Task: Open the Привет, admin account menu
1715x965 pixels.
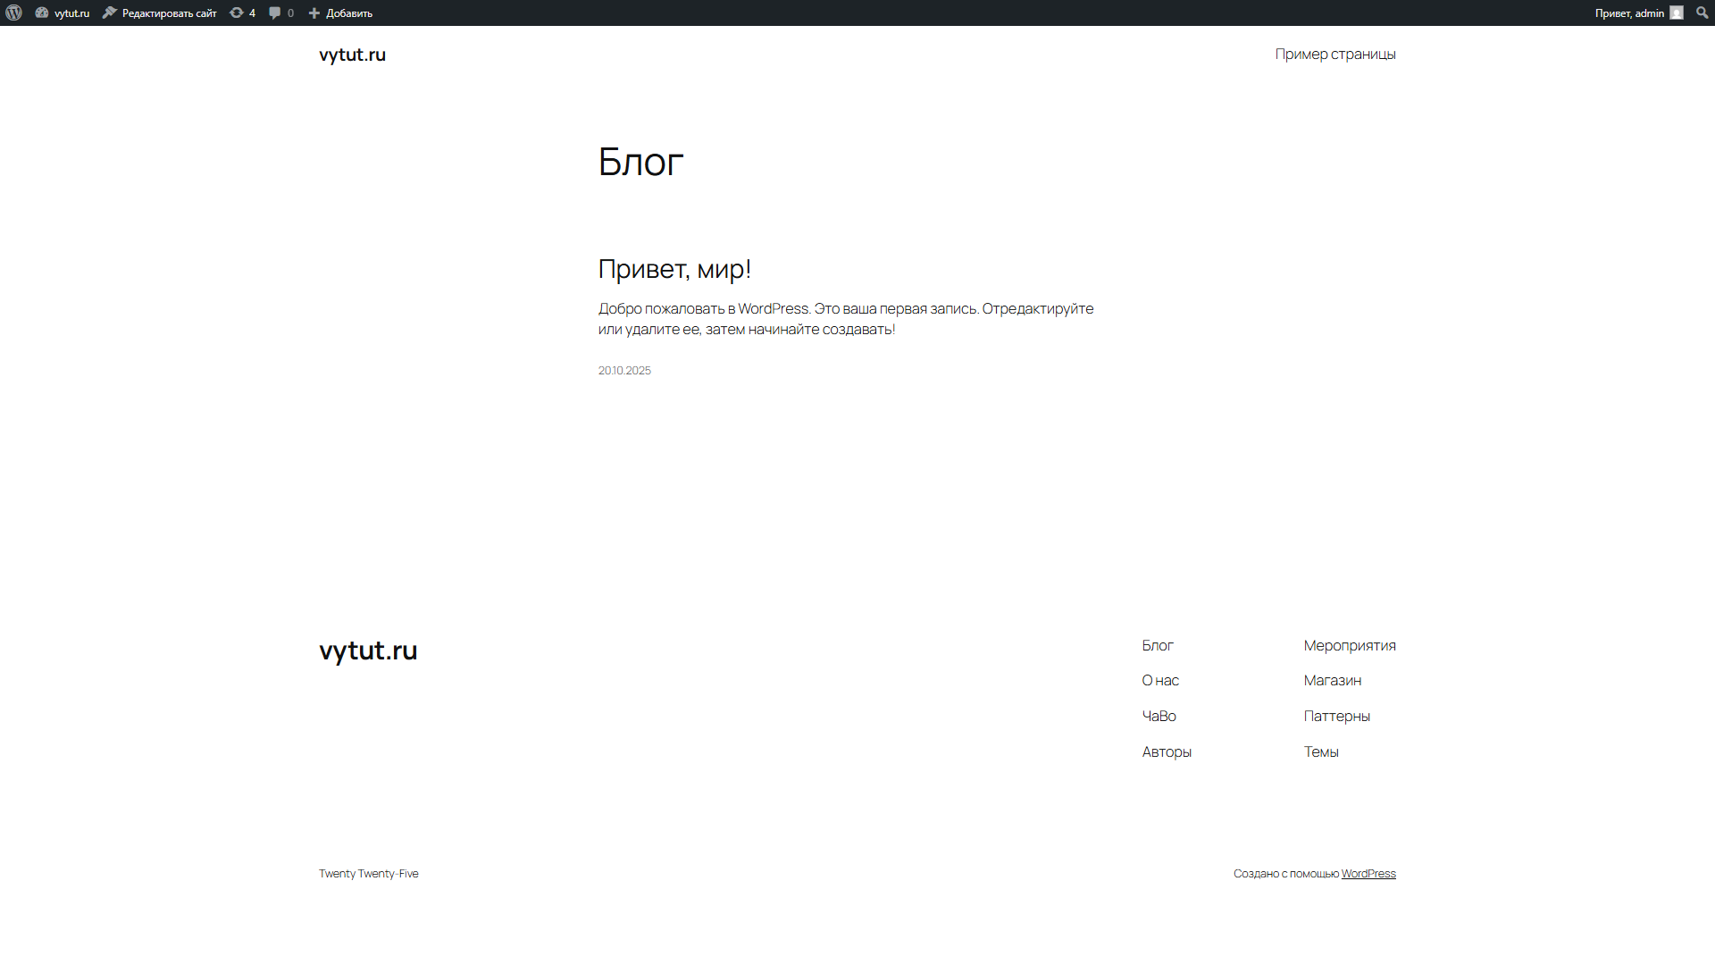Action: pyautogui.click(x=1629, y=13)
